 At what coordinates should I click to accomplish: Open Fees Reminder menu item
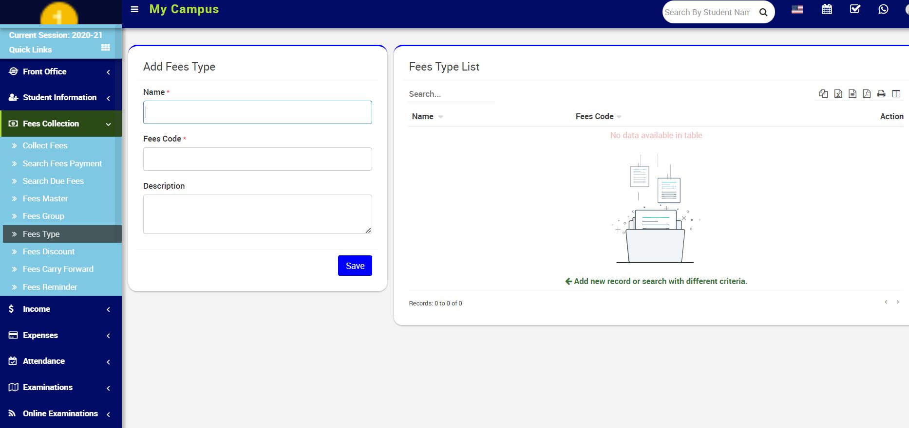coord(50,287)
